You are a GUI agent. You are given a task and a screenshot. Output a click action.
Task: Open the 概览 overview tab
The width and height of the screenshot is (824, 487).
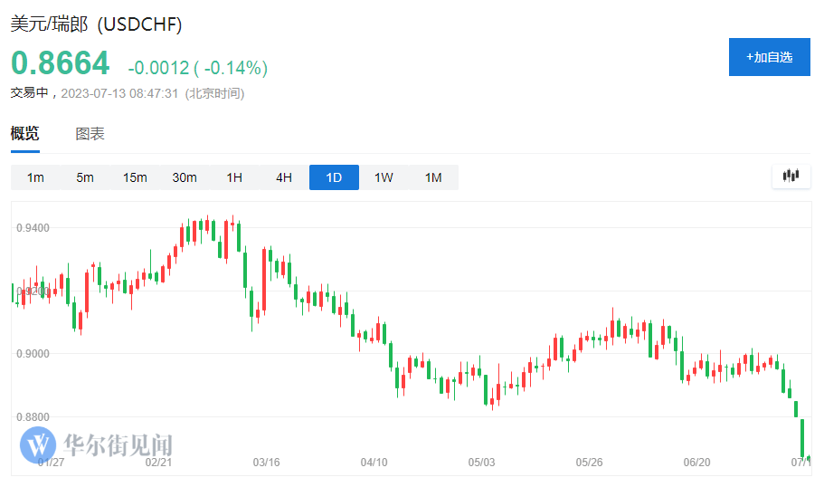[24, 134]
